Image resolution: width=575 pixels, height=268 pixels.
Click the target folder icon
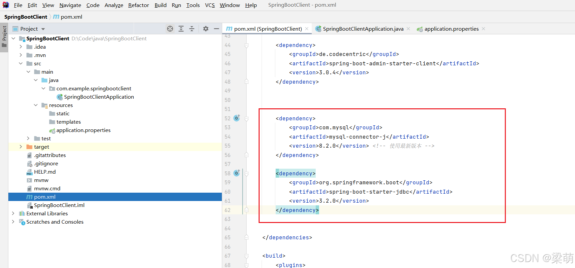click(29, 147)
